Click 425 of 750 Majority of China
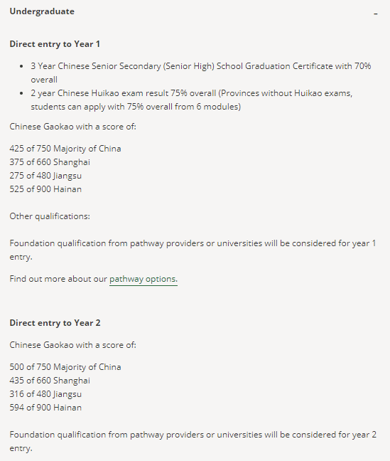Viewport: 390px width, 461px height. [65, 149]
